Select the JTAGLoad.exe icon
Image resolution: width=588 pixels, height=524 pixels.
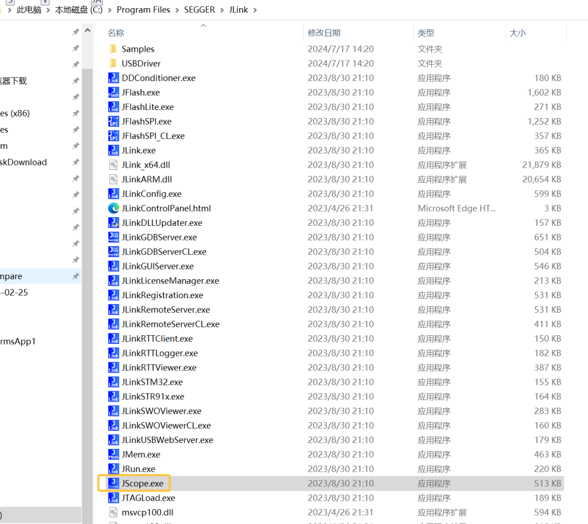[x=113, y=498]
